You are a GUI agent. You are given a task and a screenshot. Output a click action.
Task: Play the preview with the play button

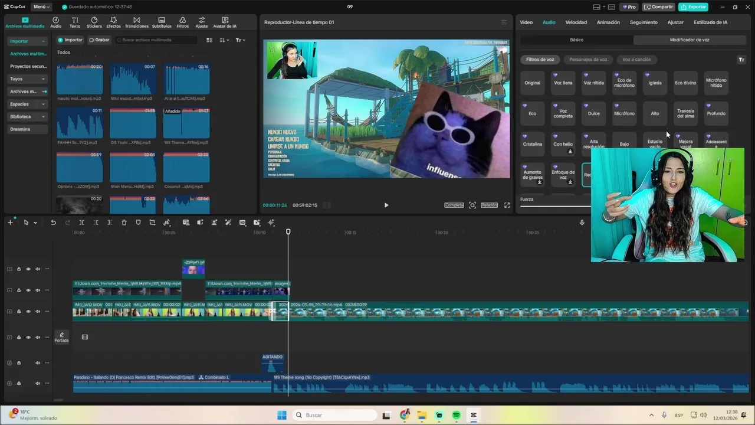(386, 205)
